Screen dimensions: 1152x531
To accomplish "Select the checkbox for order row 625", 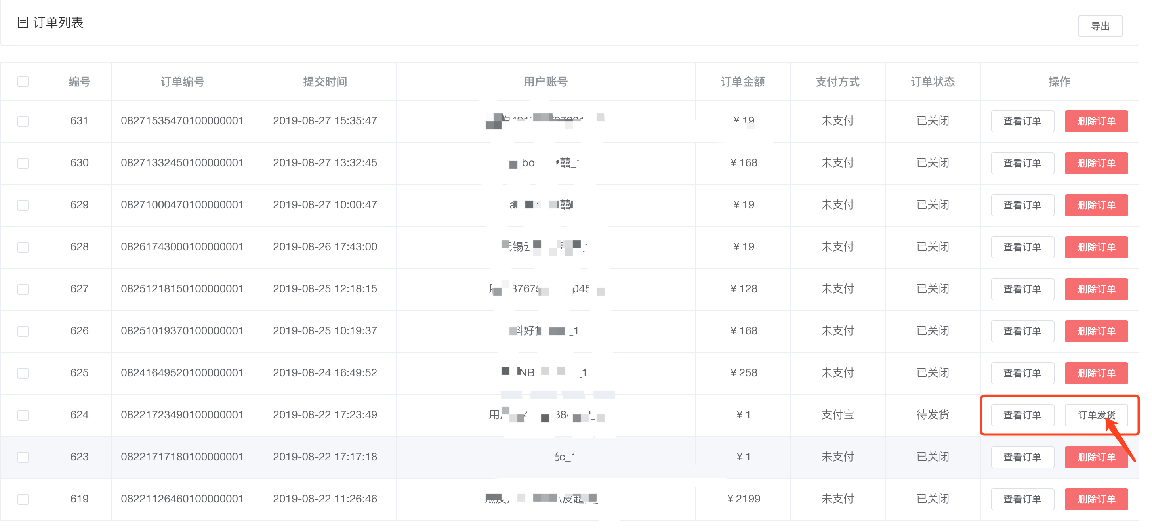I will (x=23, y=373).
